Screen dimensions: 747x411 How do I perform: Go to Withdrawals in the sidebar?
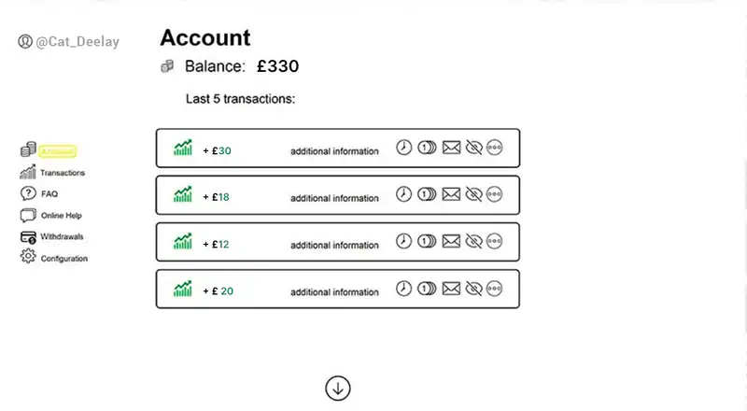[x=62, y=237]
